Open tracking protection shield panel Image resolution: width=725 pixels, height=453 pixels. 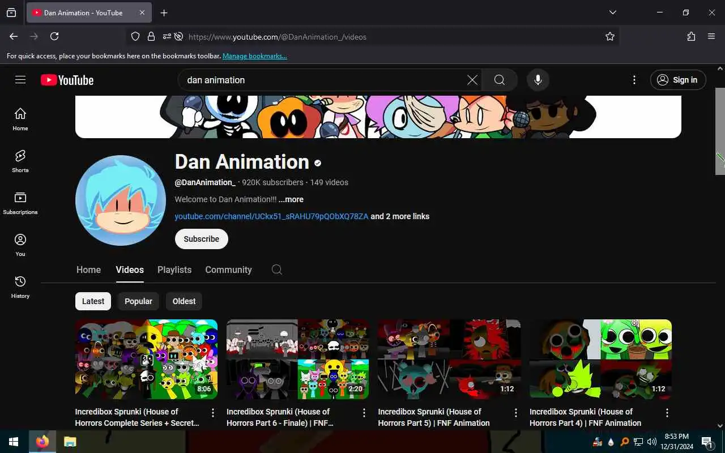[135, 36]
